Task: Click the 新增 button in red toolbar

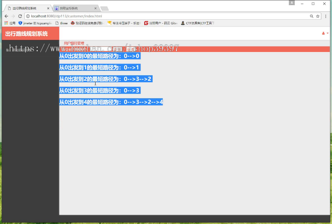Action: 131,49
